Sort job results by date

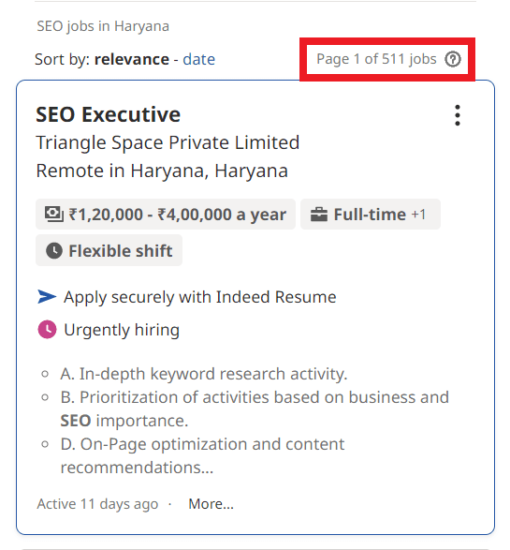click(199, 59)
